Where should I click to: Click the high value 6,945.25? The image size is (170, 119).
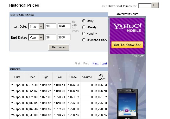(45, 91)
